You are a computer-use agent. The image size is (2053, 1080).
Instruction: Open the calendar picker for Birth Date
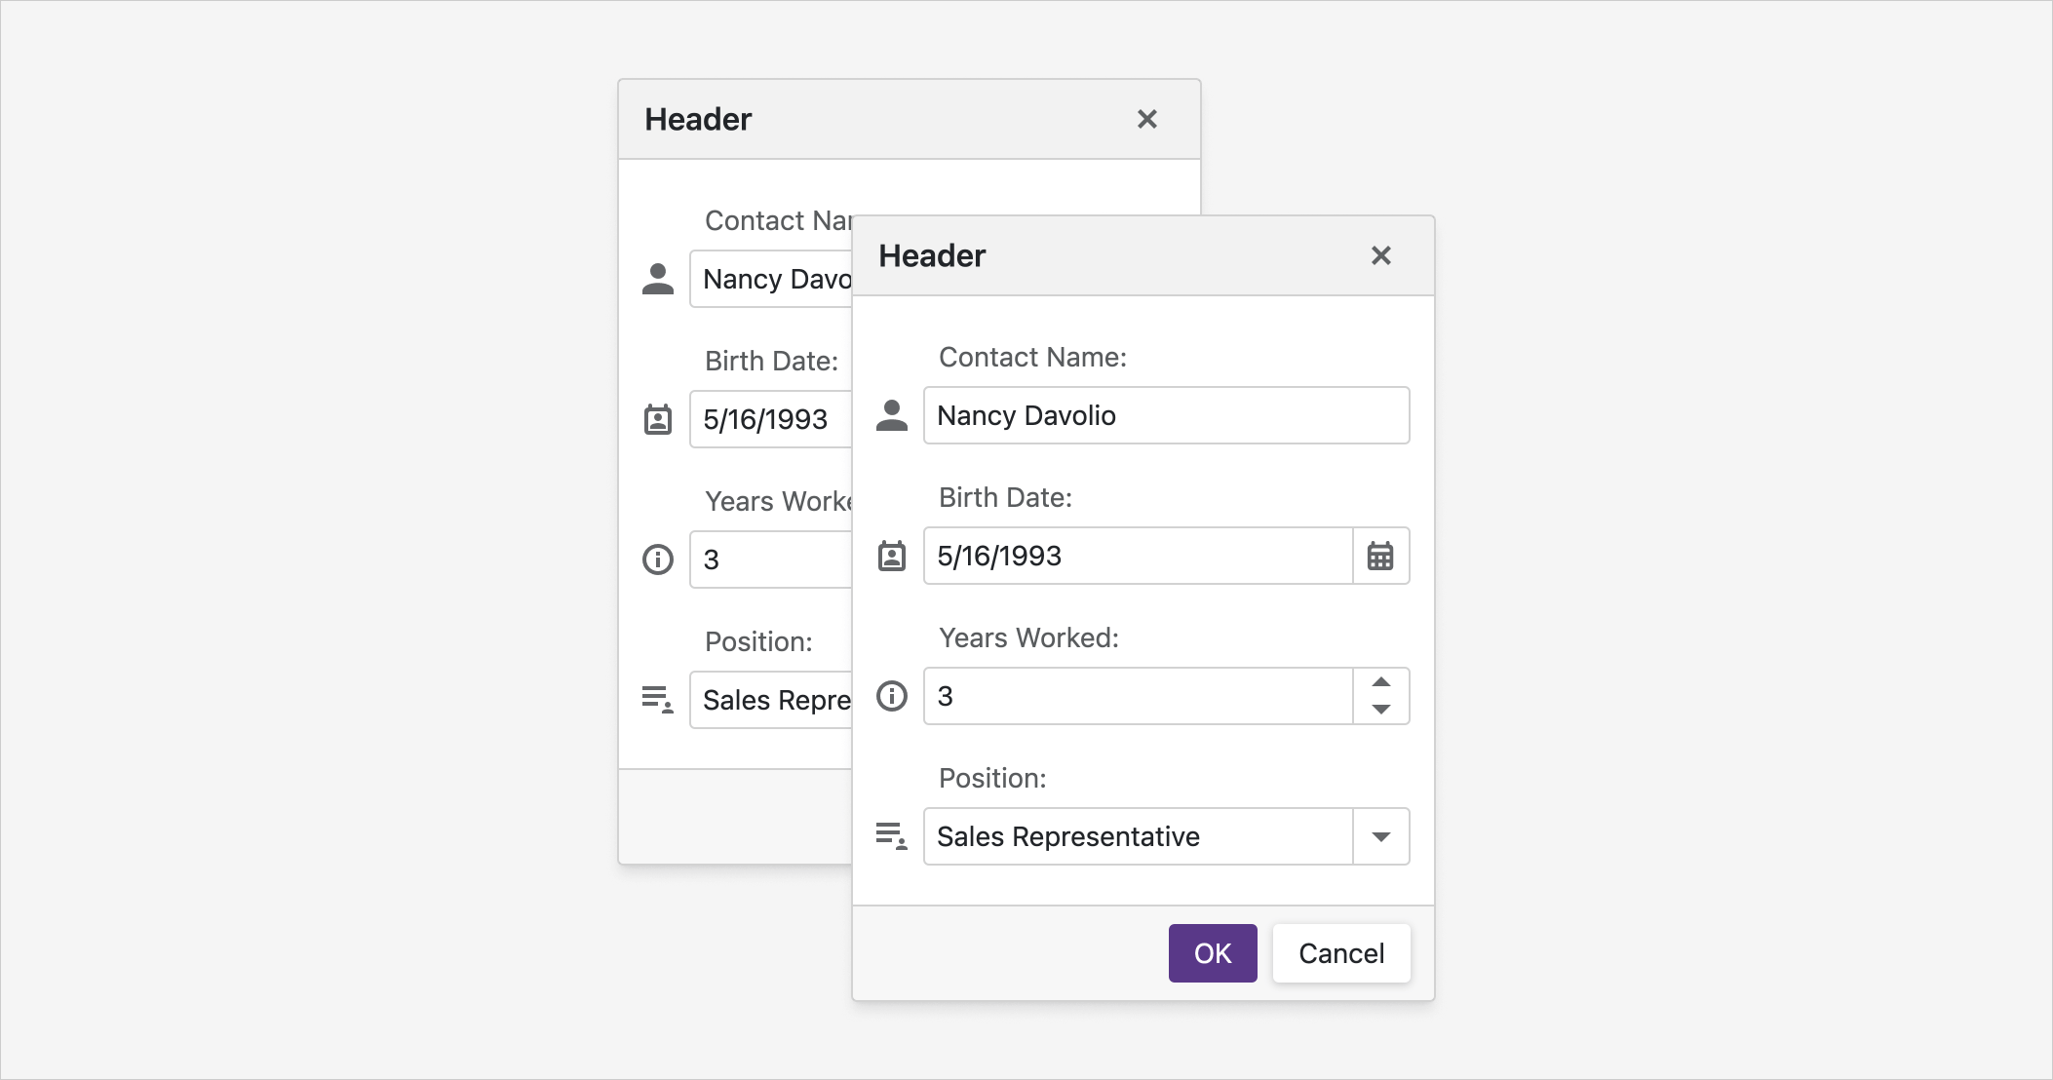[1382, 556]
